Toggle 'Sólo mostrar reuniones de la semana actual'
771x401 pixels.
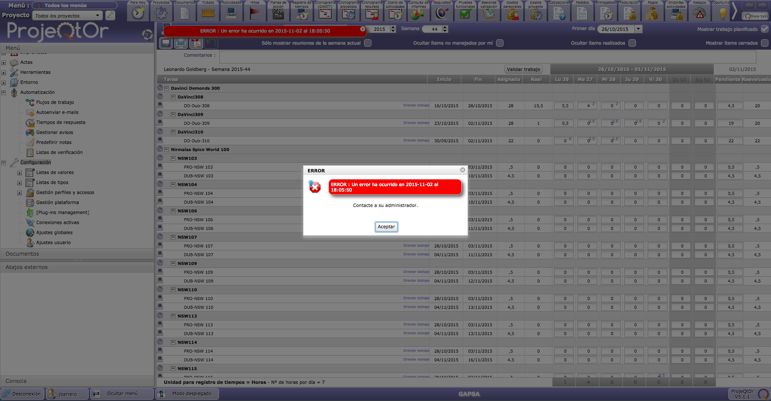(368, 43)
